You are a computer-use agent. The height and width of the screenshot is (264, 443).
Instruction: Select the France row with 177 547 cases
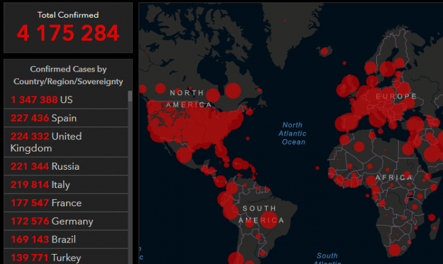pos(66,203)
